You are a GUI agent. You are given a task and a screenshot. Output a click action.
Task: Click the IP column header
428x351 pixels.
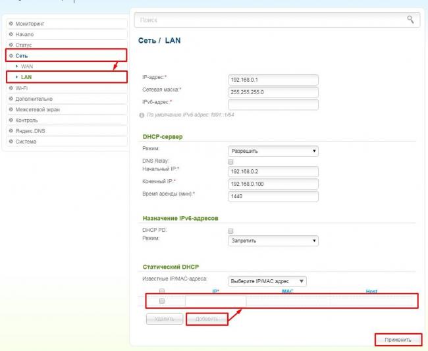point(215,292)
